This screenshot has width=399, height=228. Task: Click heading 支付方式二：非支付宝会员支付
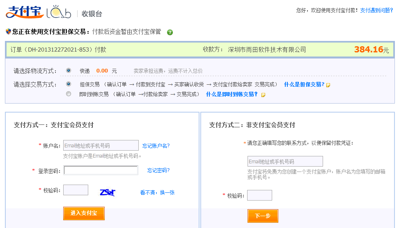point(252,125)
